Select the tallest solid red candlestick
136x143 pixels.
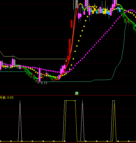pos(70,49)
